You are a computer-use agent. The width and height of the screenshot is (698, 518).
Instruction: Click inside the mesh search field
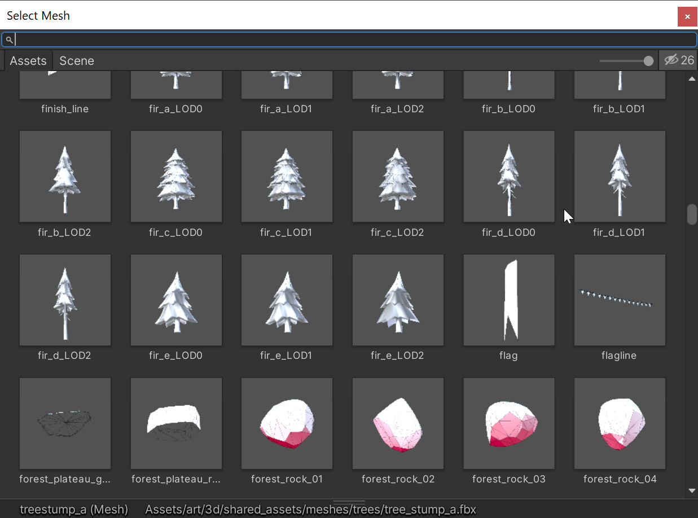click(x=226, y=39)
